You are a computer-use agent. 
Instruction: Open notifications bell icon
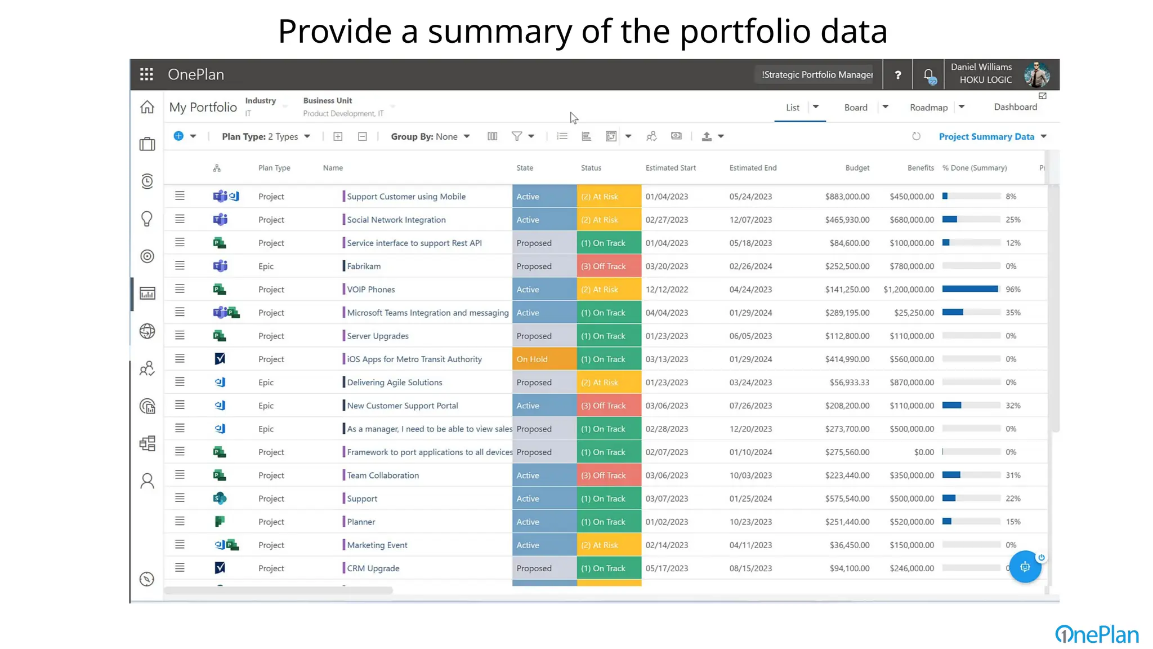929,75
